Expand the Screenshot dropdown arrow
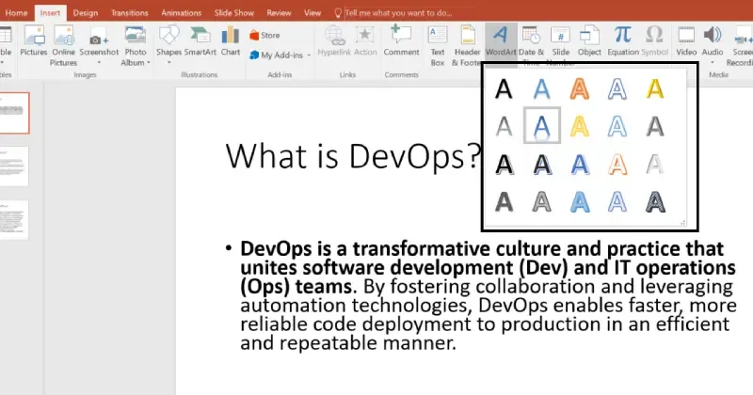753x395 pixels. click(x=99, y=63)
